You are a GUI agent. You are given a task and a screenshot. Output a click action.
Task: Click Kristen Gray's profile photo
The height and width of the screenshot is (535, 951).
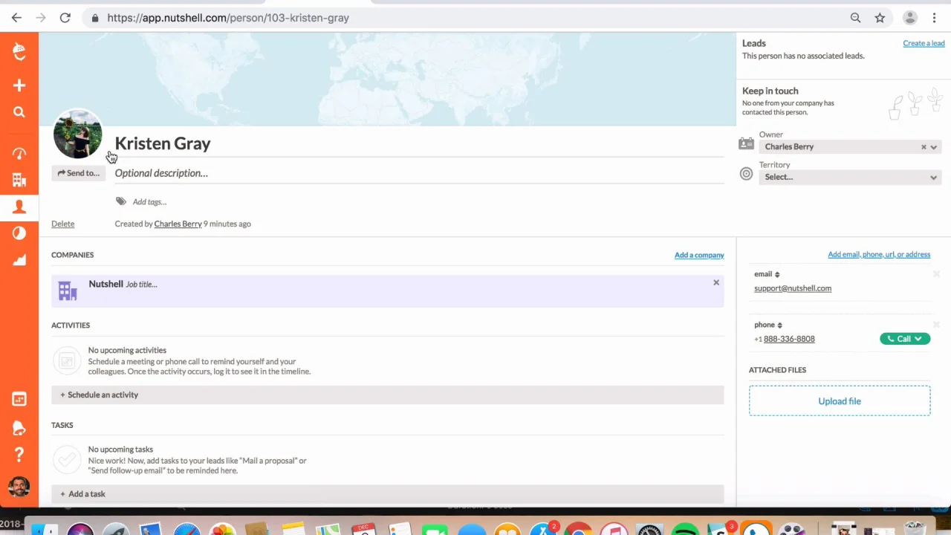click(78, 134)
